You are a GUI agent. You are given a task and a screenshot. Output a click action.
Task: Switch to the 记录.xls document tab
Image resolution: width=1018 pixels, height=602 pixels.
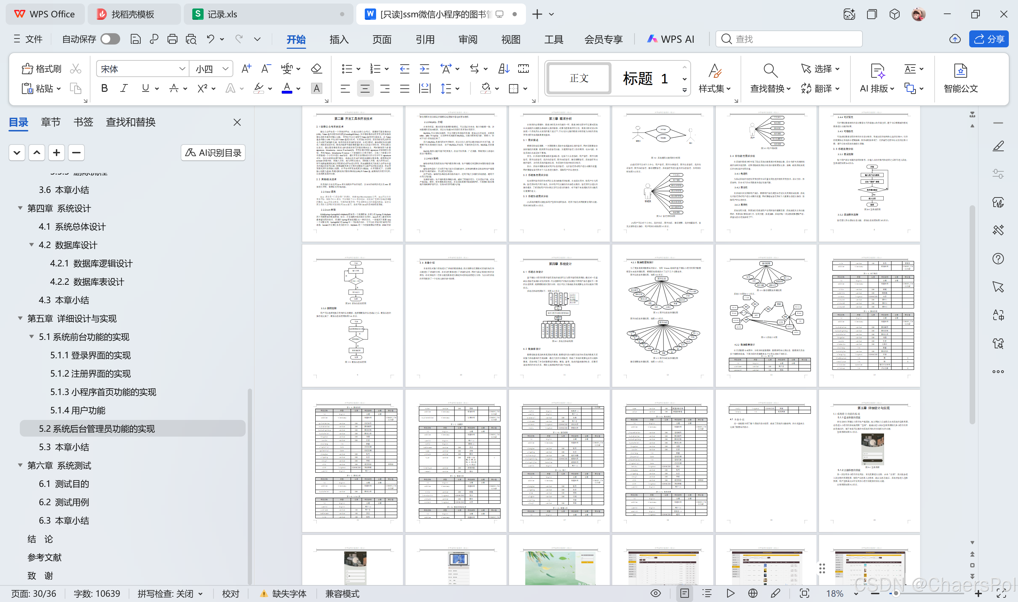tap(268, 14)
